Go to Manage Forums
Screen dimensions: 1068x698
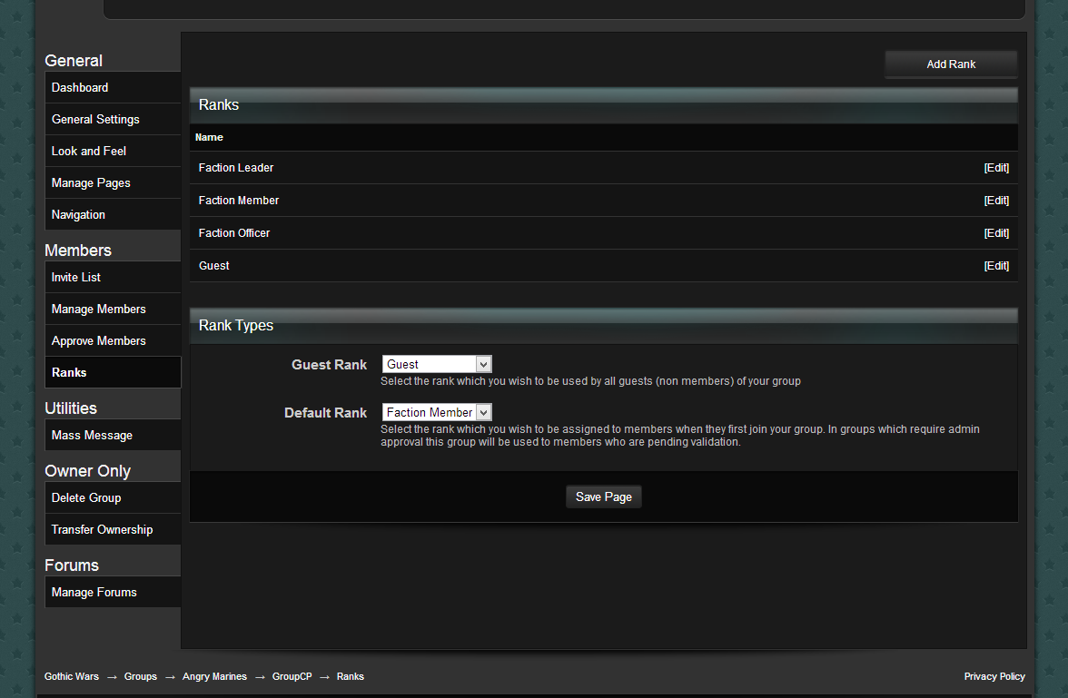113,593
